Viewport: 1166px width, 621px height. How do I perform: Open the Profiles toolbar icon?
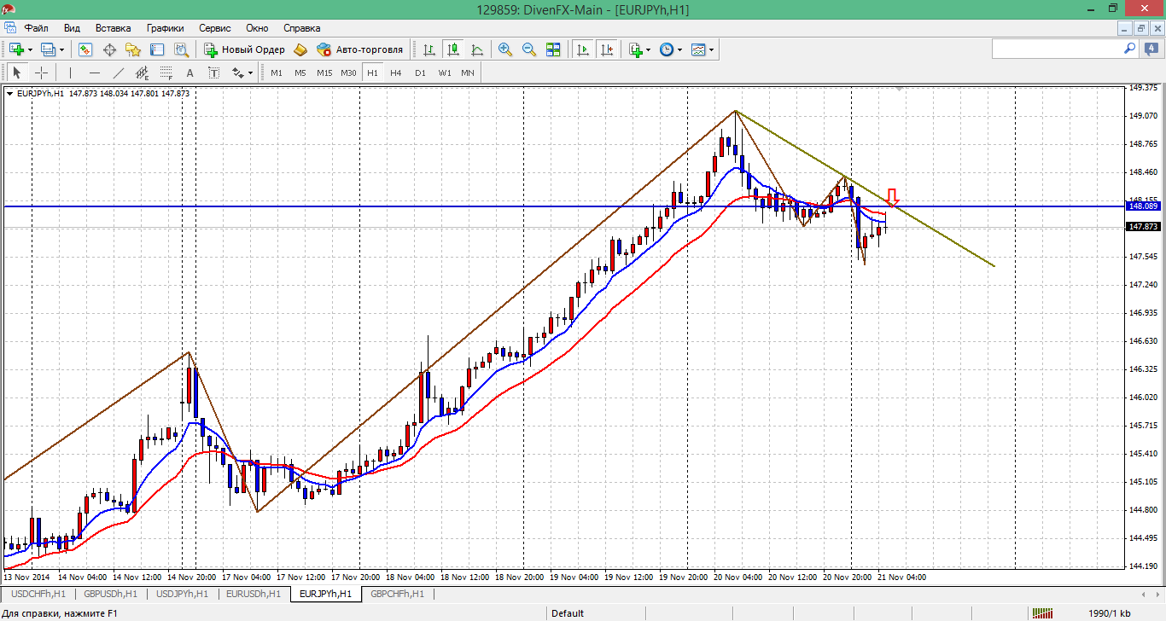click(x=49, y=49)
